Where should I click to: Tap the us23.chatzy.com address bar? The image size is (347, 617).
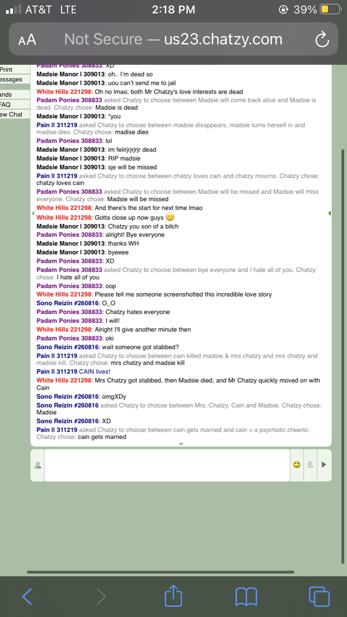(173, 40)
